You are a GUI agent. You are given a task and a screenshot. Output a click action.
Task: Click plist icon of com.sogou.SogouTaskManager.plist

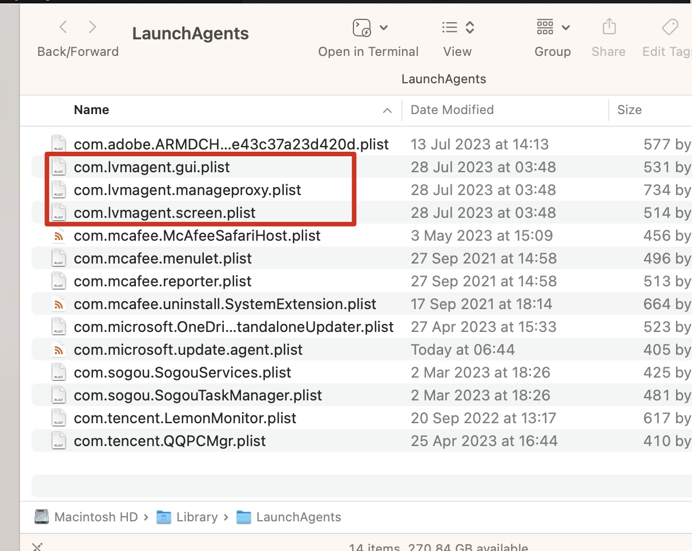[x=58, y=395]
